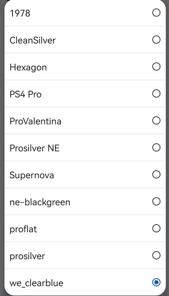Pick the PS4 Pro radio button

tap(156, 94)
